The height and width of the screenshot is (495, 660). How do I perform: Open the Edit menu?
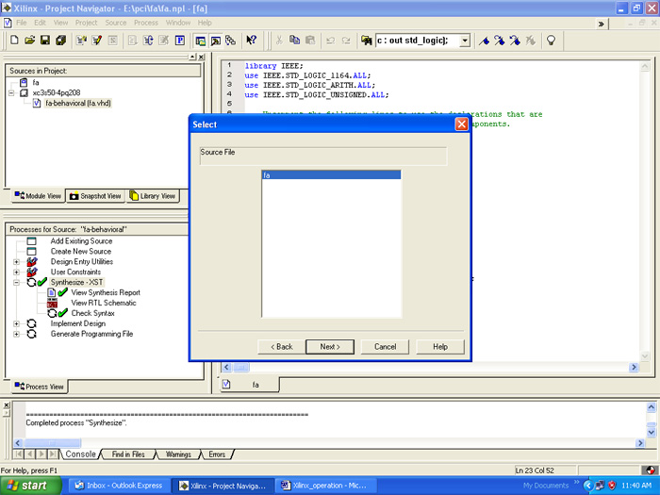pyautogui.click(x=40, y=23)
